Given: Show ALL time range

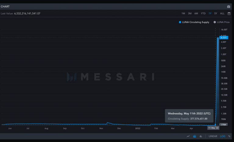Looking at the screenshot, I should click(x=222, y=13).
